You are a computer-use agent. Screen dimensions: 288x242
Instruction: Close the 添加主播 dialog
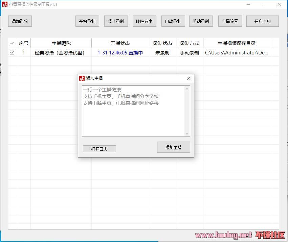tap(189, 78)
